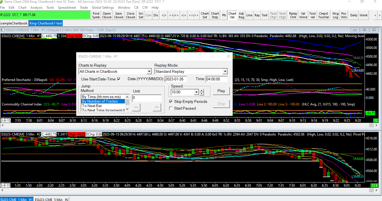Open the Msg Log window

click(x=335, y=15)
